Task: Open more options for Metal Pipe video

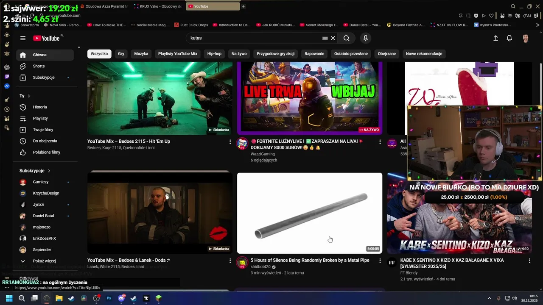Action: tap(380, 261)
